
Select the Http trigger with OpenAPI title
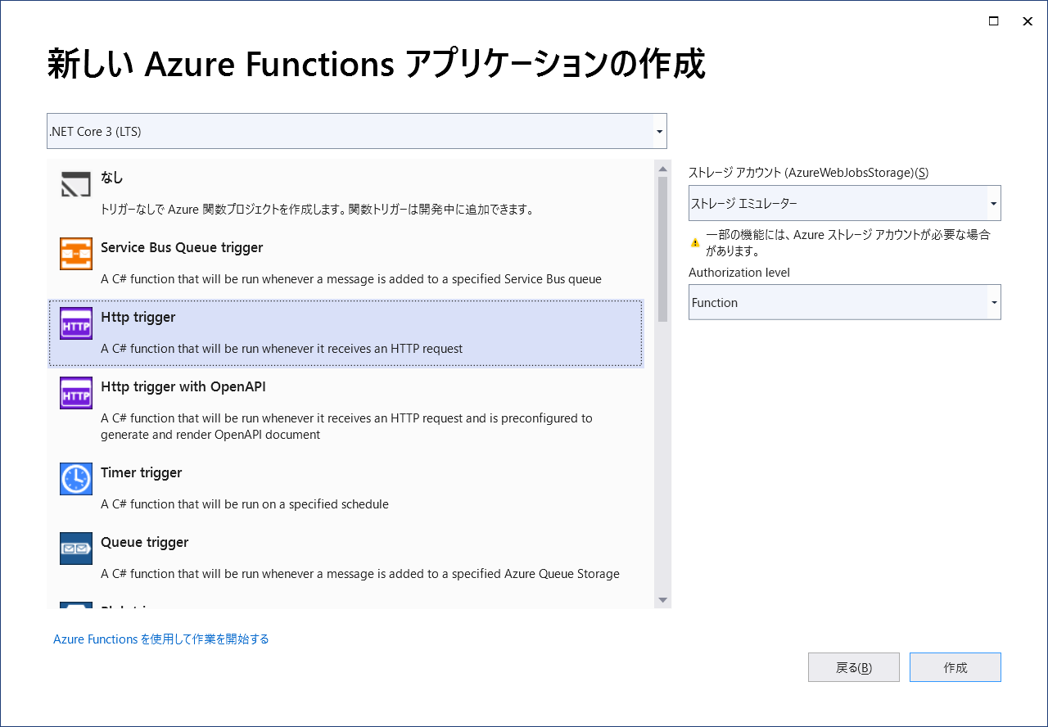coord(183,386)
